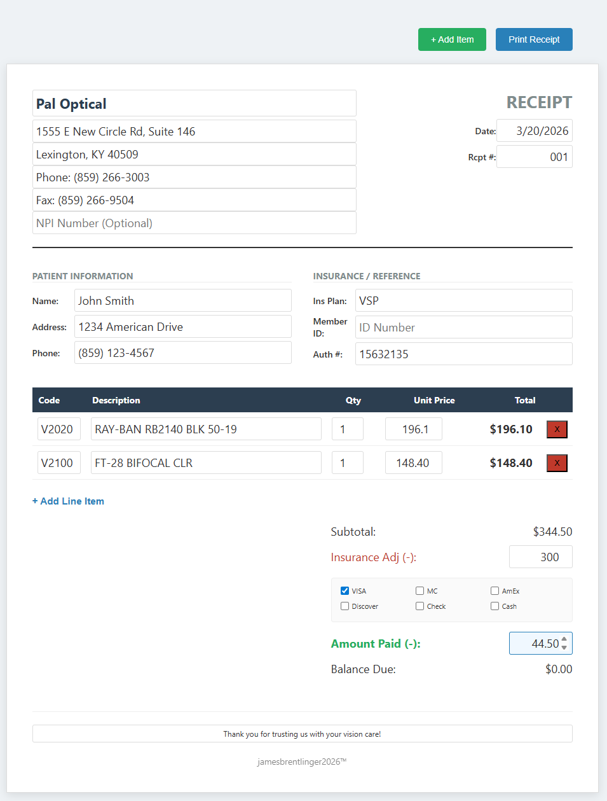This screenshot has width=607, height=801.
Task: Check the MC payment method
Action: click(419, 591)
